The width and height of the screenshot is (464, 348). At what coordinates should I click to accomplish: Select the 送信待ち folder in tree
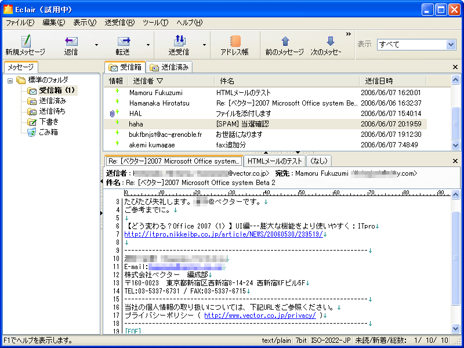[x=46, y=111]
